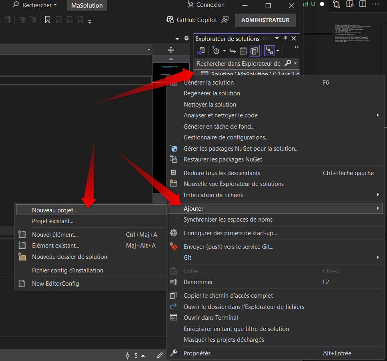387x361 pixels.
Task: Select 'Nouveau projet...' in the Ajouter submenu
Action: pyautogui.click(x=54, y=210)
